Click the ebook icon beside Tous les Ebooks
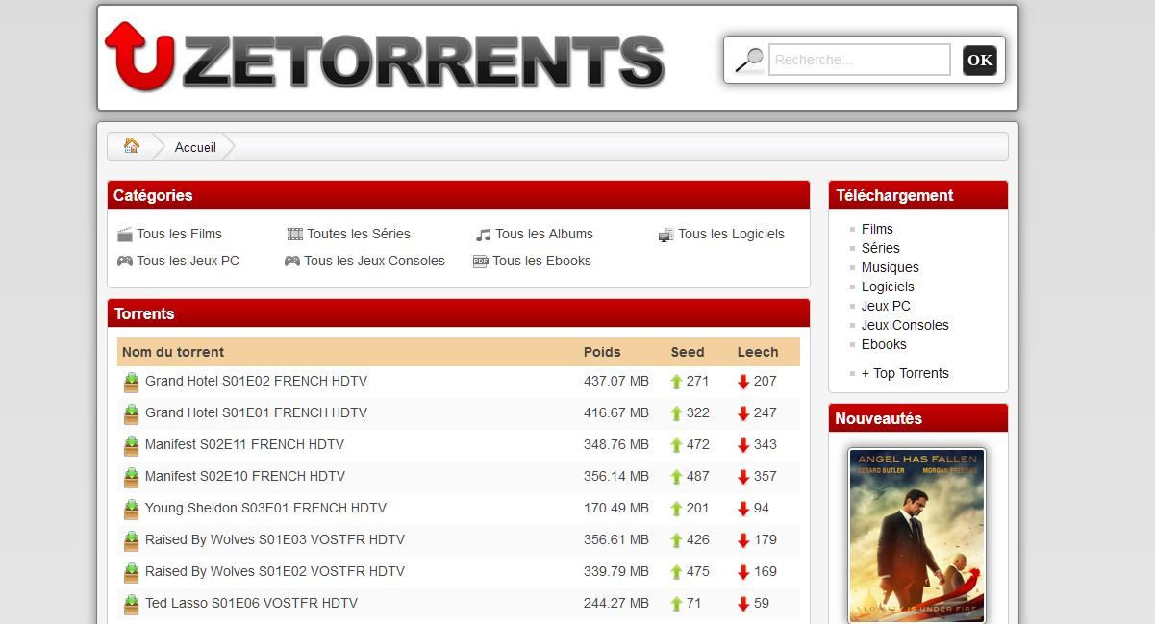This screenshot has width=1155, height=624. pos(482,261)
